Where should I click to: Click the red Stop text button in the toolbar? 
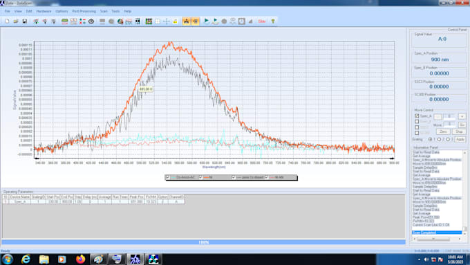click(262, 21)
